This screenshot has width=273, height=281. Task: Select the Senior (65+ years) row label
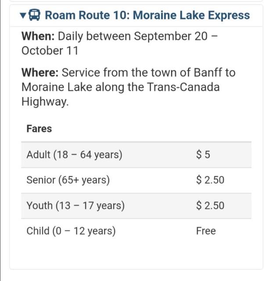click(x=68, y=180)
